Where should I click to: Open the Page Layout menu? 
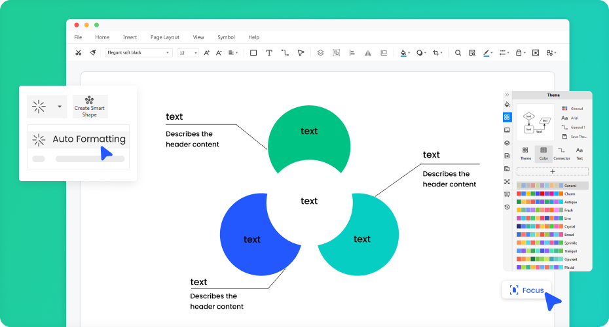[x=164, y=37]
